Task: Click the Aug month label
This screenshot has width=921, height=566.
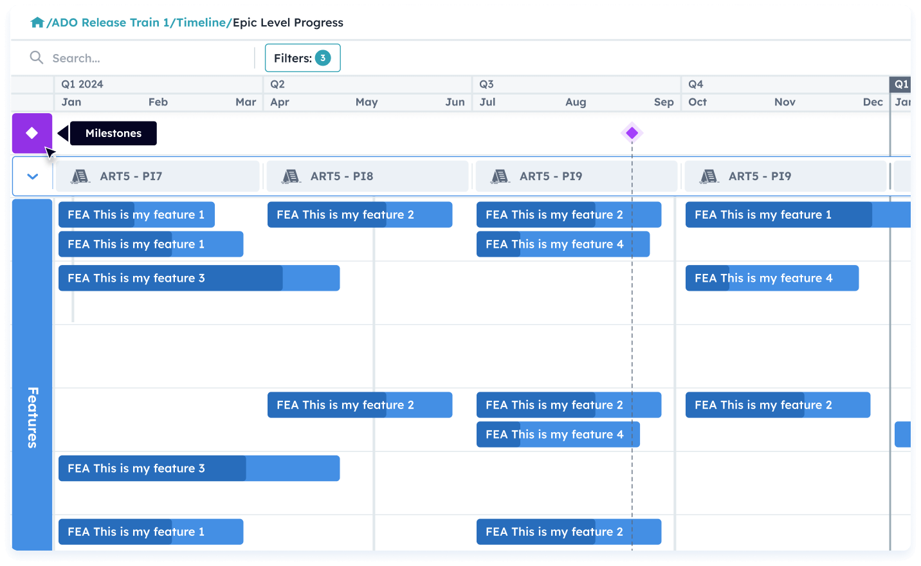Action: 576,102
